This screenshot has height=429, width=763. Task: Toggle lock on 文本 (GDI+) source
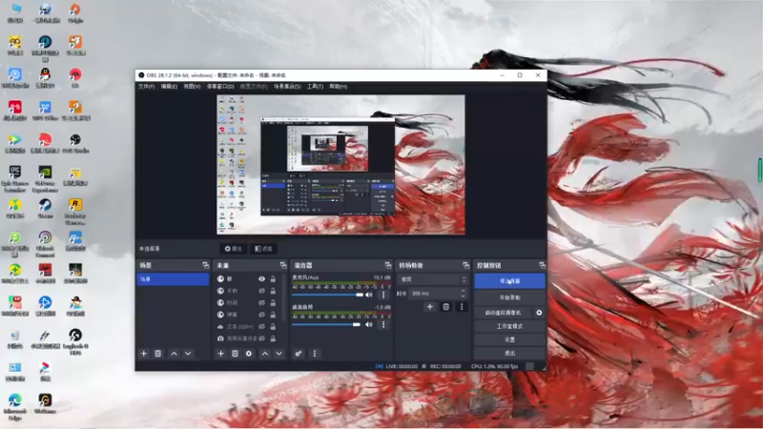tap(273, 326)
